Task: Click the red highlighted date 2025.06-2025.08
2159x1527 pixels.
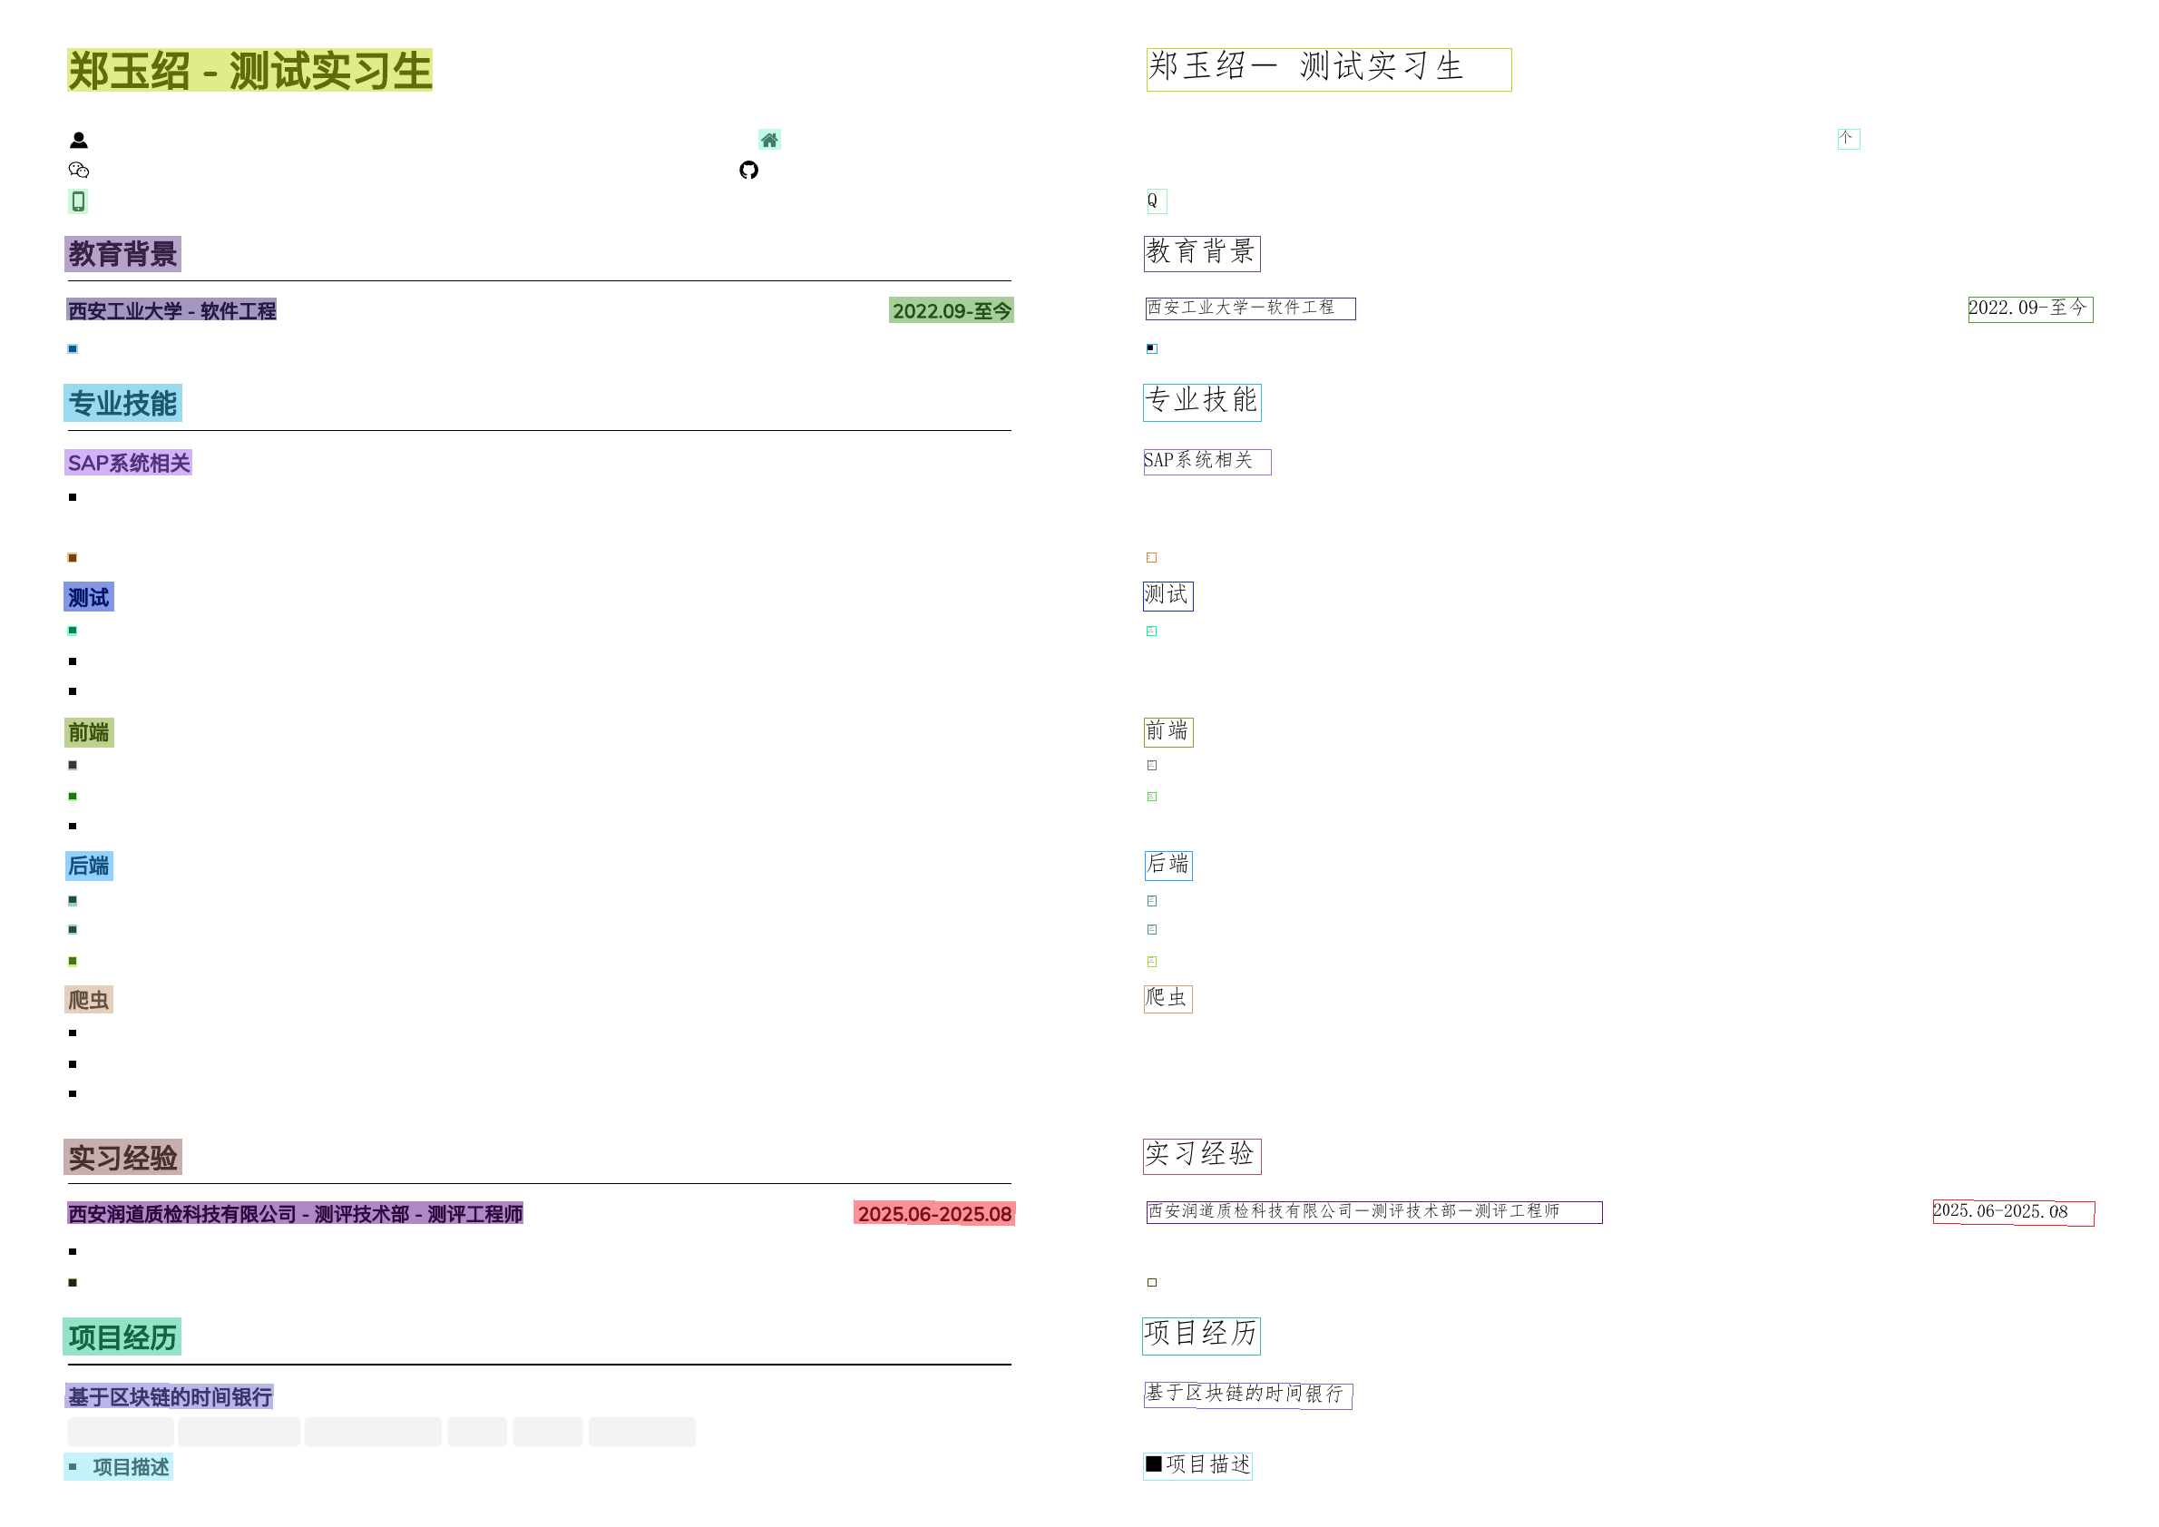Action: point(933,1214)
